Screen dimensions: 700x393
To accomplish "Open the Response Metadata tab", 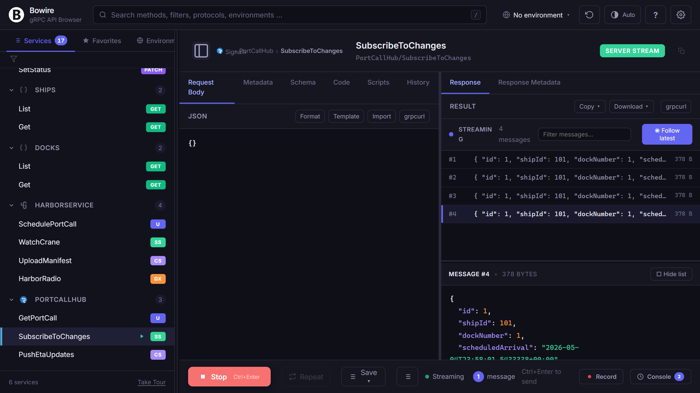I will click(x=529, y=82).
